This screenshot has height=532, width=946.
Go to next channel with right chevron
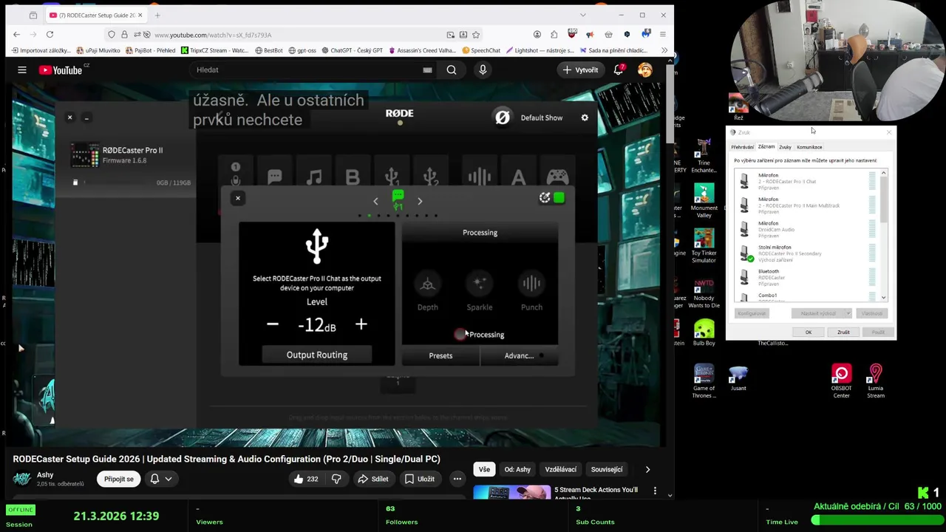tap(420, 201)
